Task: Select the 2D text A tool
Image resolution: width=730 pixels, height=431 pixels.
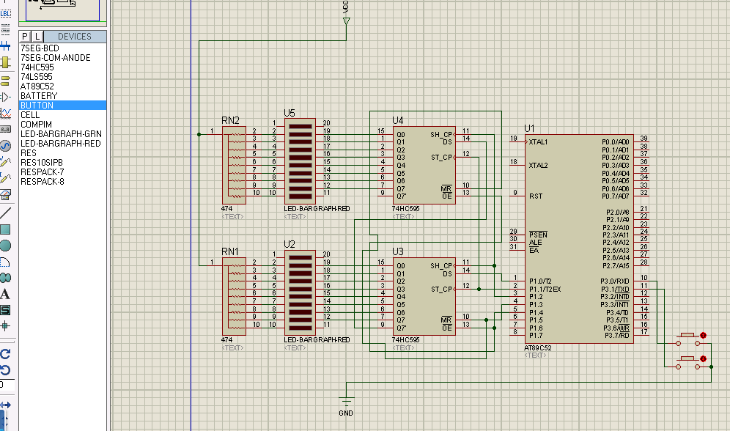Action: 5,294
